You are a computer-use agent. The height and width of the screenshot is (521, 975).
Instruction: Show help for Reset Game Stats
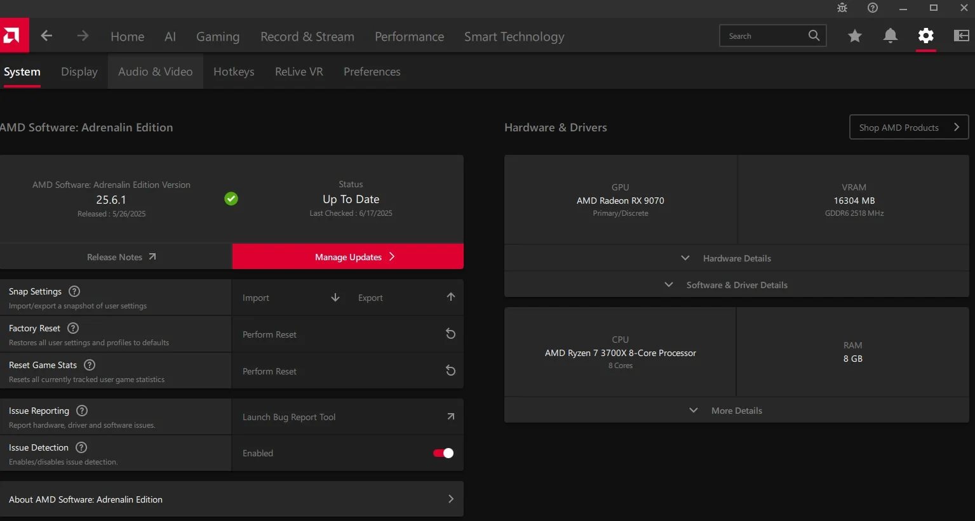click(90, 365)
